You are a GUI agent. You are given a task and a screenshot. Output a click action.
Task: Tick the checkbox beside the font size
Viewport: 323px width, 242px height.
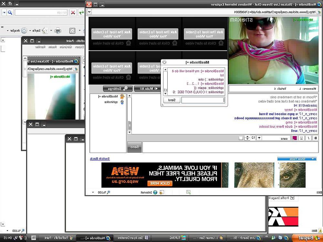pos(241,138)
